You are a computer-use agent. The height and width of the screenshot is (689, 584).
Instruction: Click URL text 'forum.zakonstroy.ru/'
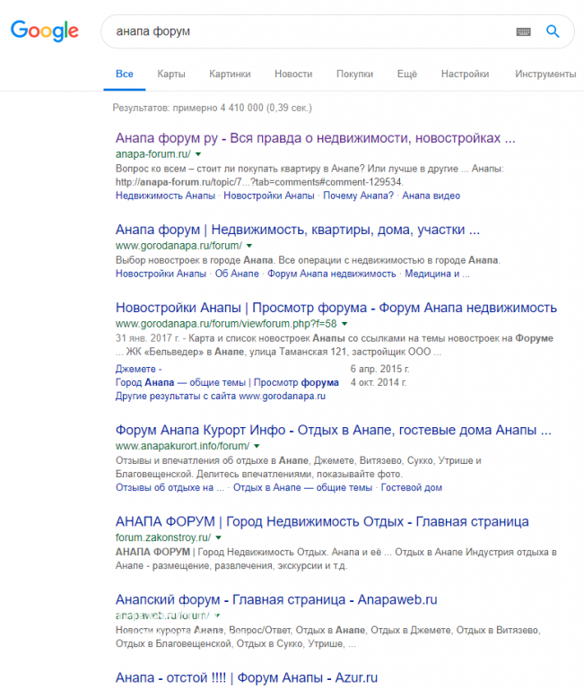(x=163, y=538)
